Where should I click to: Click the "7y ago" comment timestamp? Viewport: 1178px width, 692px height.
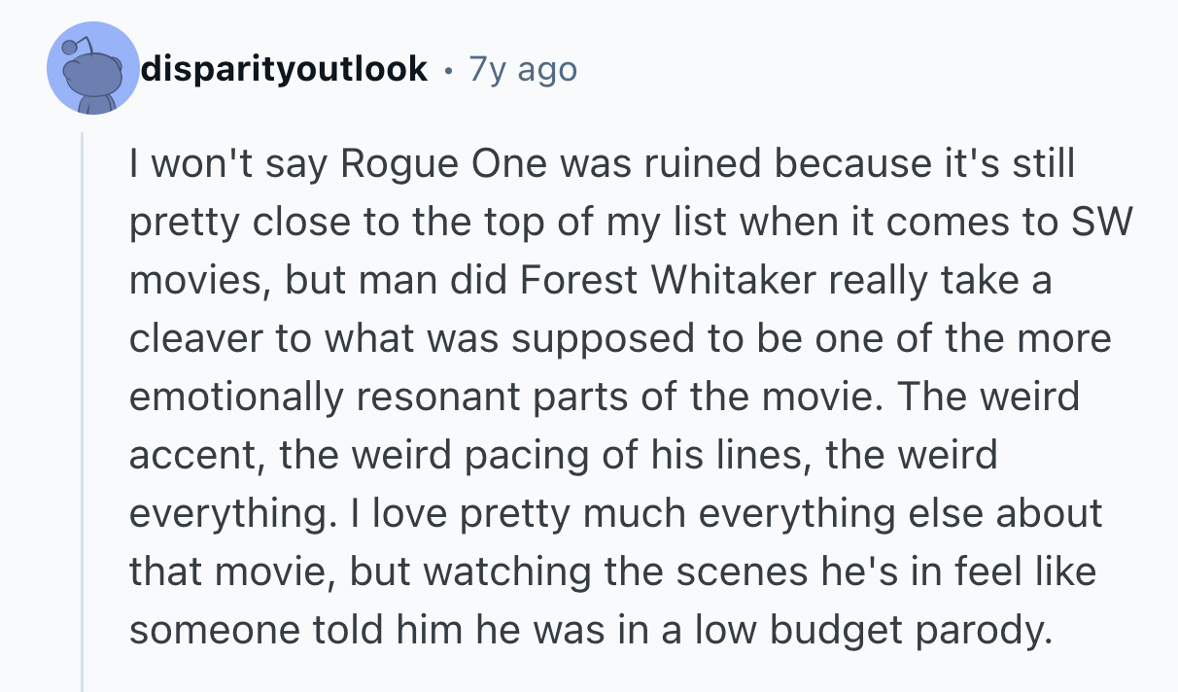(x=523, y=69)
